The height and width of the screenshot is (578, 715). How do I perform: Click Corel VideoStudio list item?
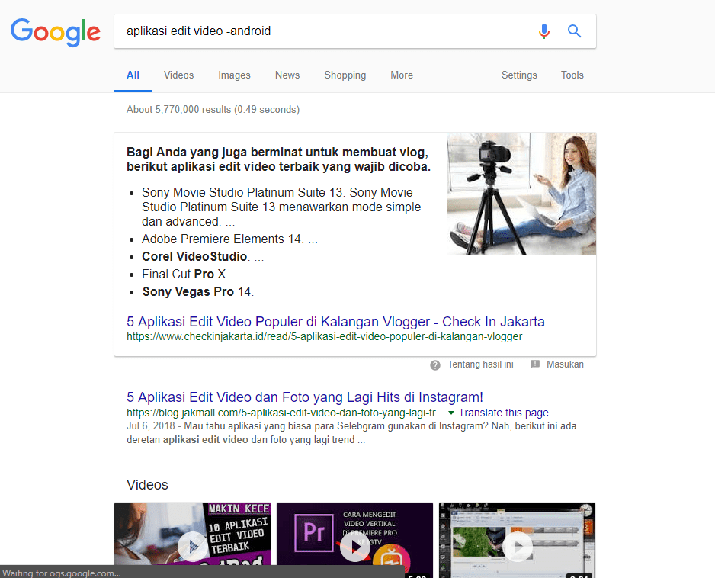[x=203, y=256]
